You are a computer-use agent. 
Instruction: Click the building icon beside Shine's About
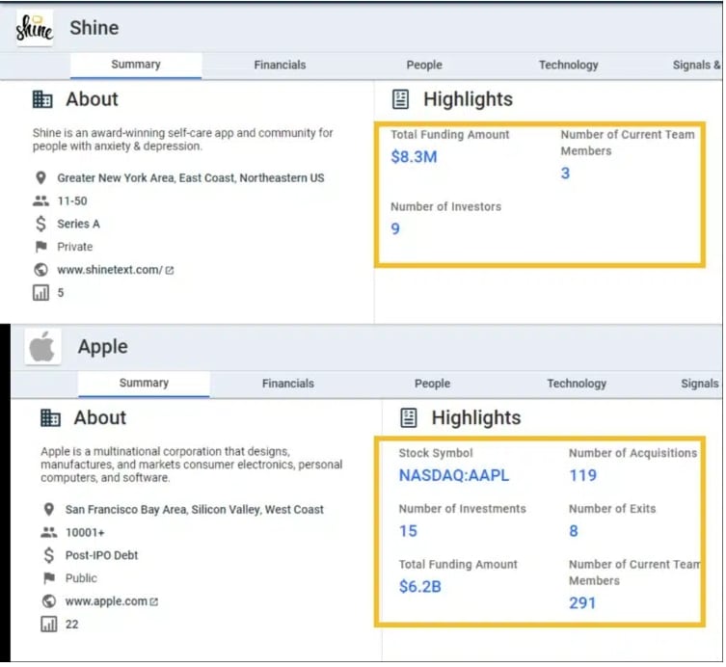(x=42, y=99)
